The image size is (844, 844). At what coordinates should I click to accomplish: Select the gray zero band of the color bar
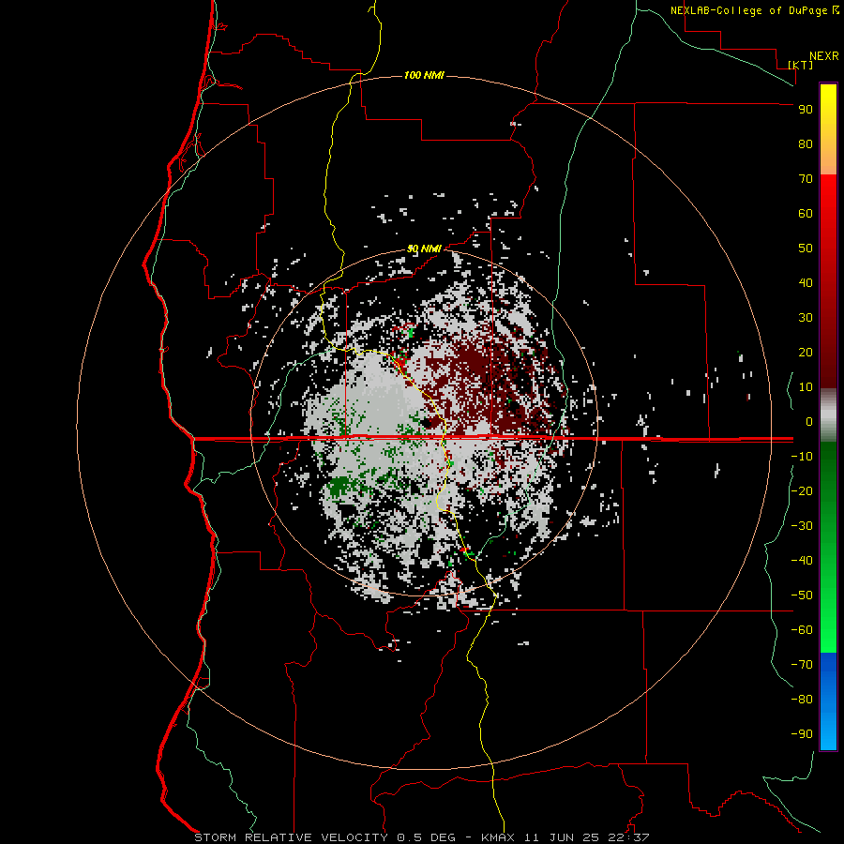(x=828, y=415)
